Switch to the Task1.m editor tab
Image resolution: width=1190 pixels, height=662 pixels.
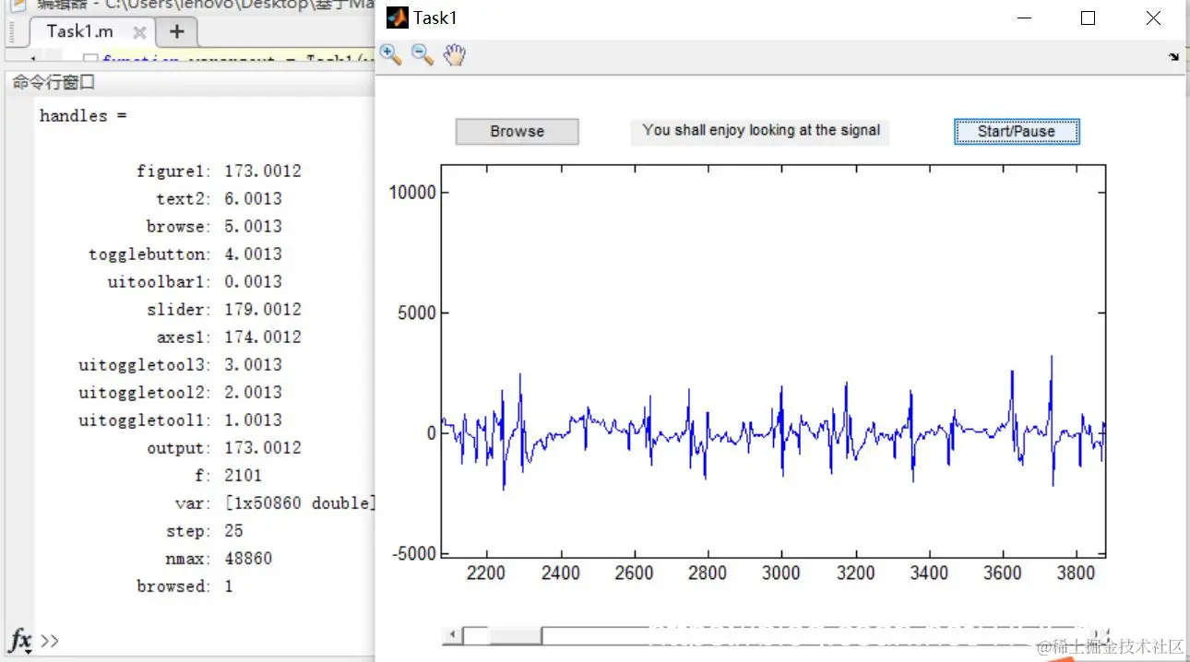click(x=80, y=31)
